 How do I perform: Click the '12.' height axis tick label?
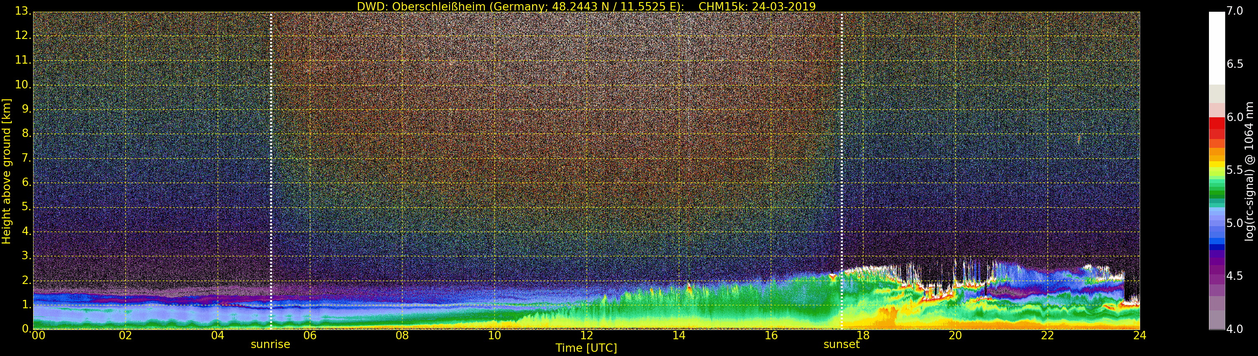(x=23, y=35)
